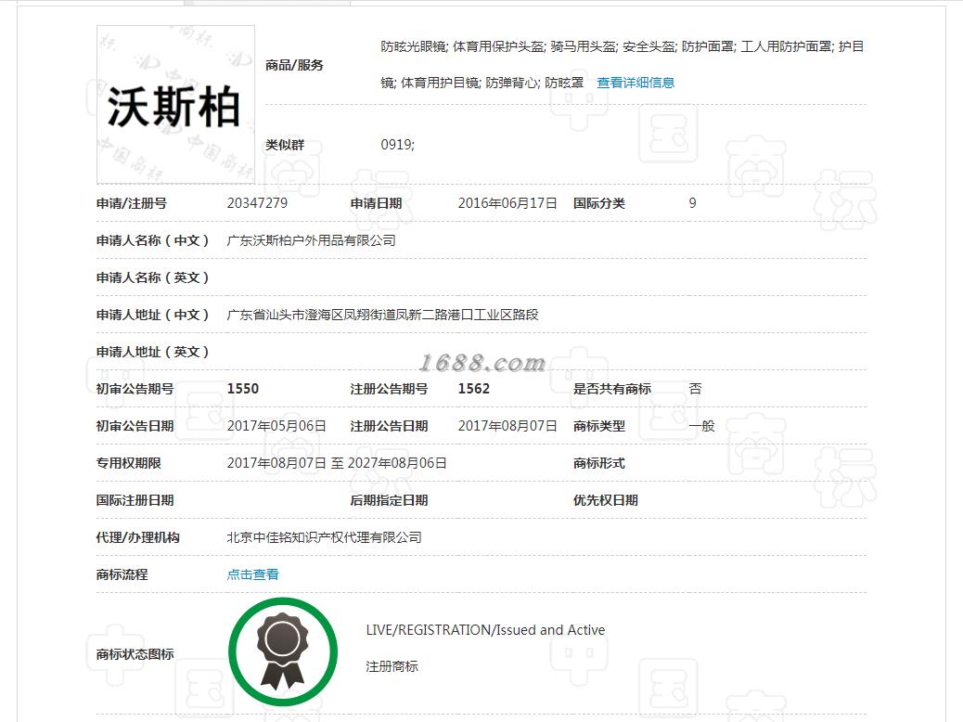Select the 商标形式 label
963x722 pixels.
click(598, 463)
